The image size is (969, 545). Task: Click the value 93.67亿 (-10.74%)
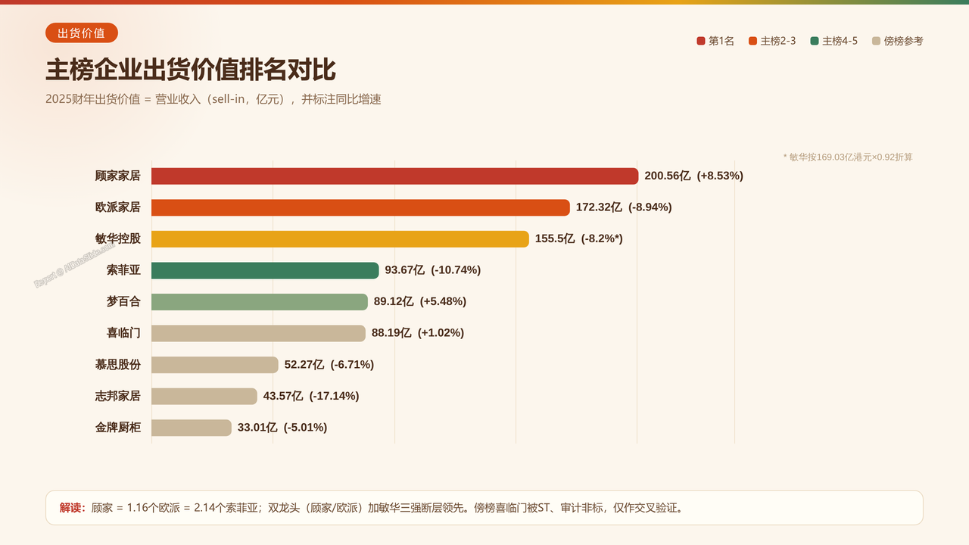coord(433,270)
